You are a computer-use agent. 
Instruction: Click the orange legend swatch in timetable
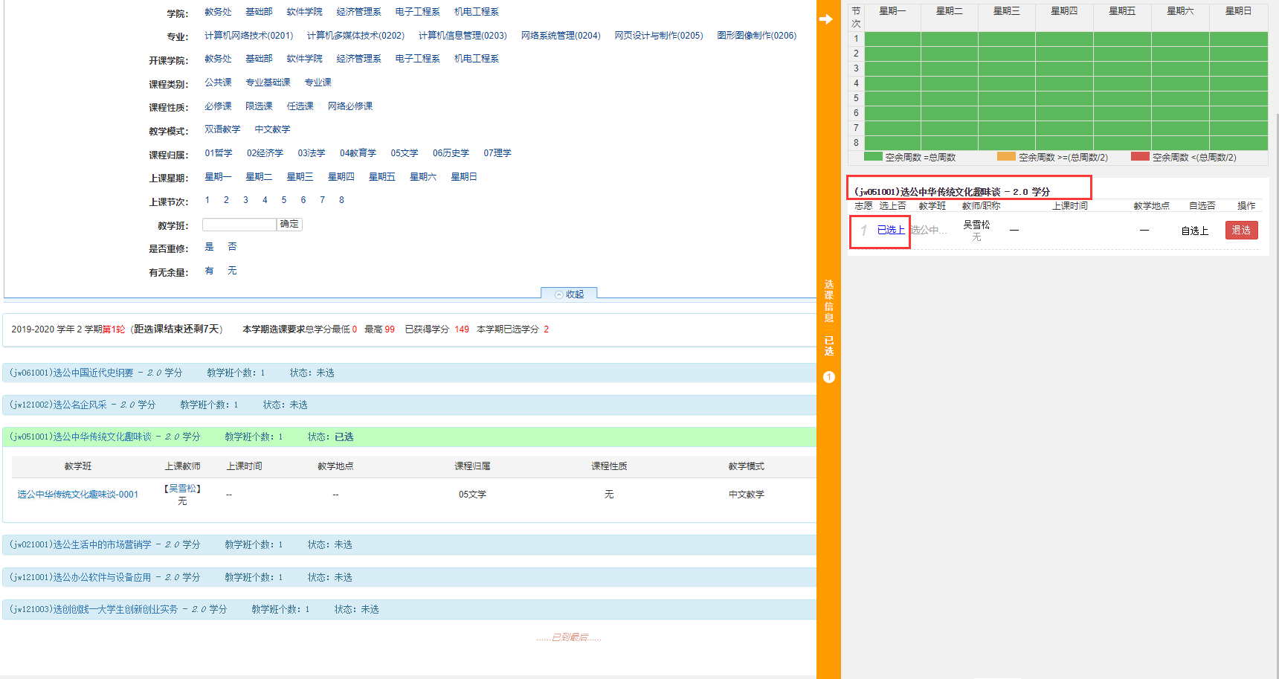coord(1006,157)
